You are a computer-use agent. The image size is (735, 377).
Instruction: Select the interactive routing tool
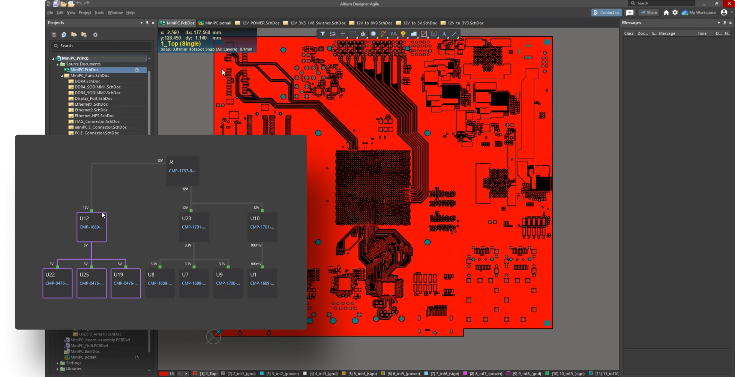tap(383, 34)
